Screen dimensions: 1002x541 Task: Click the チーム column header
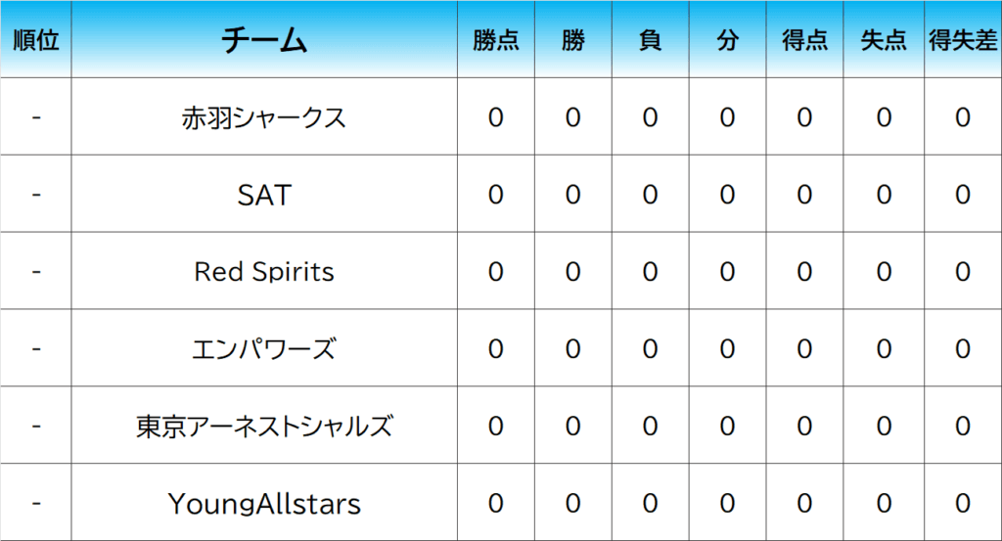coord(264,40)
